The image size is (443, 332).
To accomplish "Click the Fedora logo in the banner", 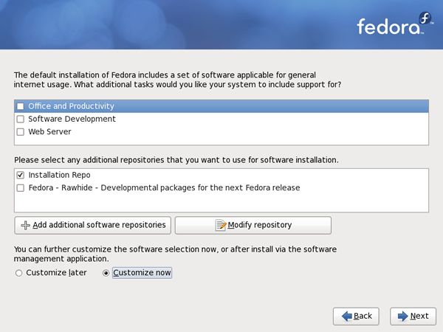I will (394, 24).
